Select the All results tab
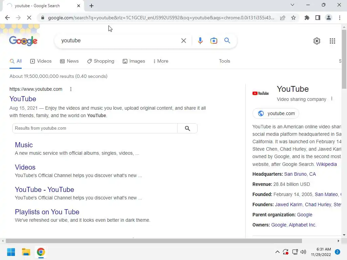The image size is (347, 260). tap(16, 61)
